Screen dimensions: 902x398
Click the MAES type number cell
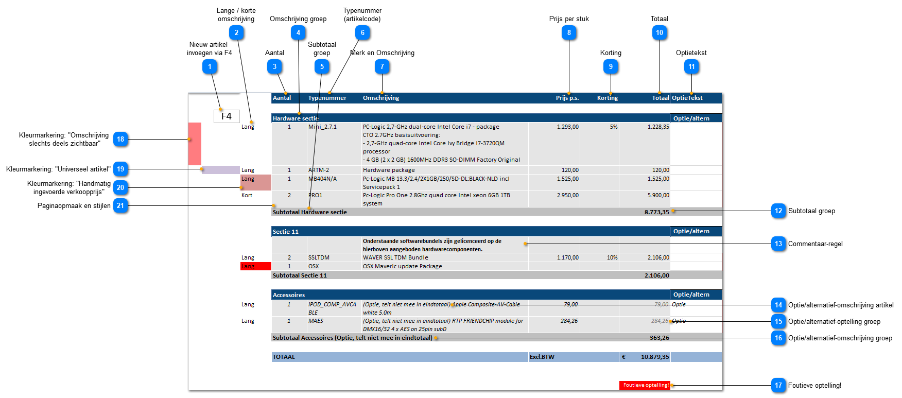pos(316,321)
